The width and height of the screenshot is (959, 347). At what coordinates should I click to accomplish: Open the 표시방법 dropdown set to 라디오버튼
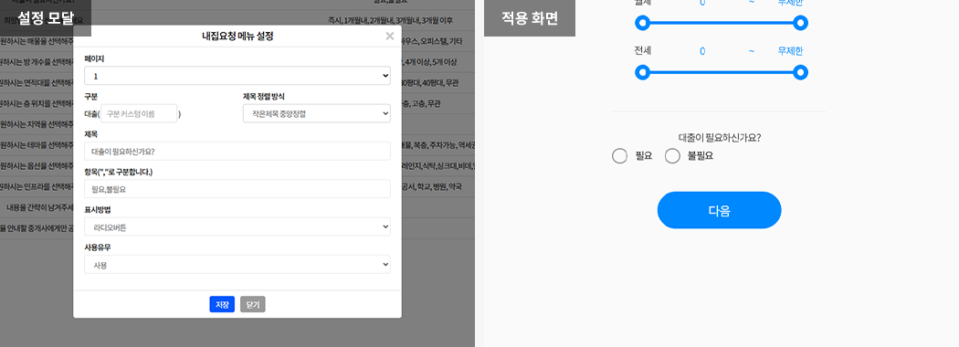point(237,227)
